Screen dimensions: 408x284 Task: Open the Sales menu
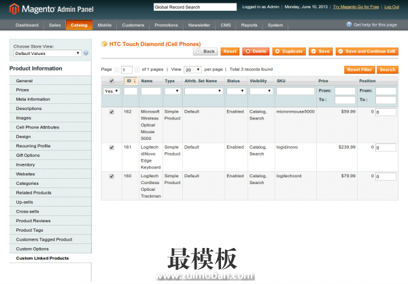[x=54, y=25]
